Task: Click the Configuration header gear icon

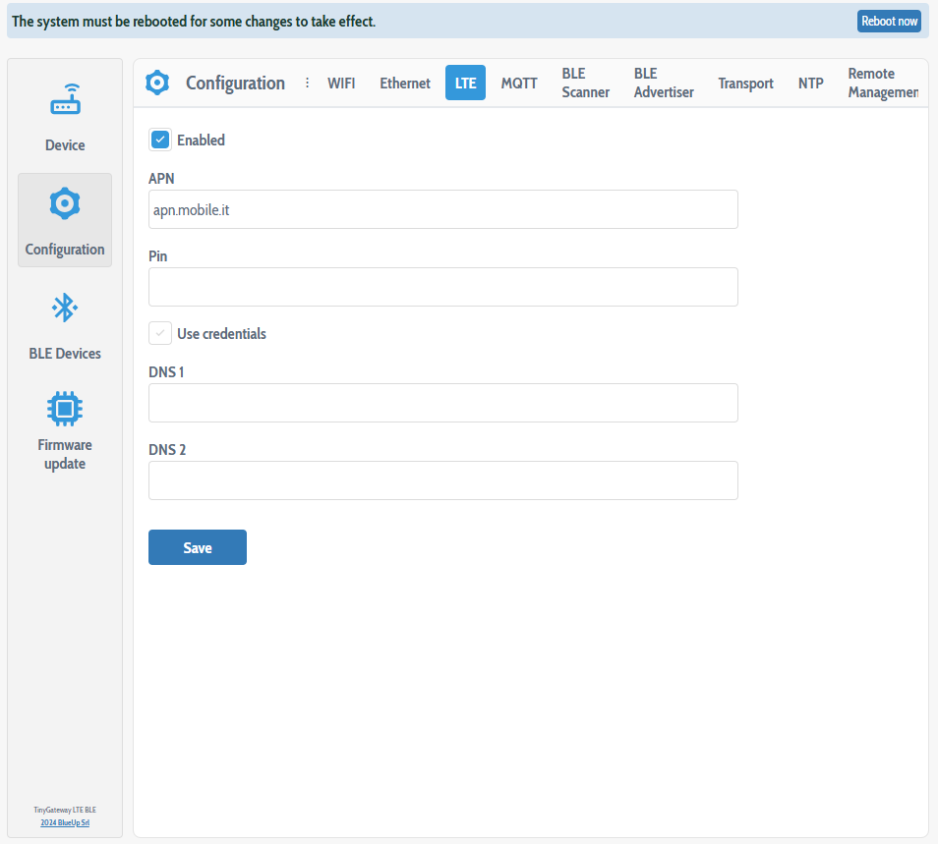Action: (157, 84)
